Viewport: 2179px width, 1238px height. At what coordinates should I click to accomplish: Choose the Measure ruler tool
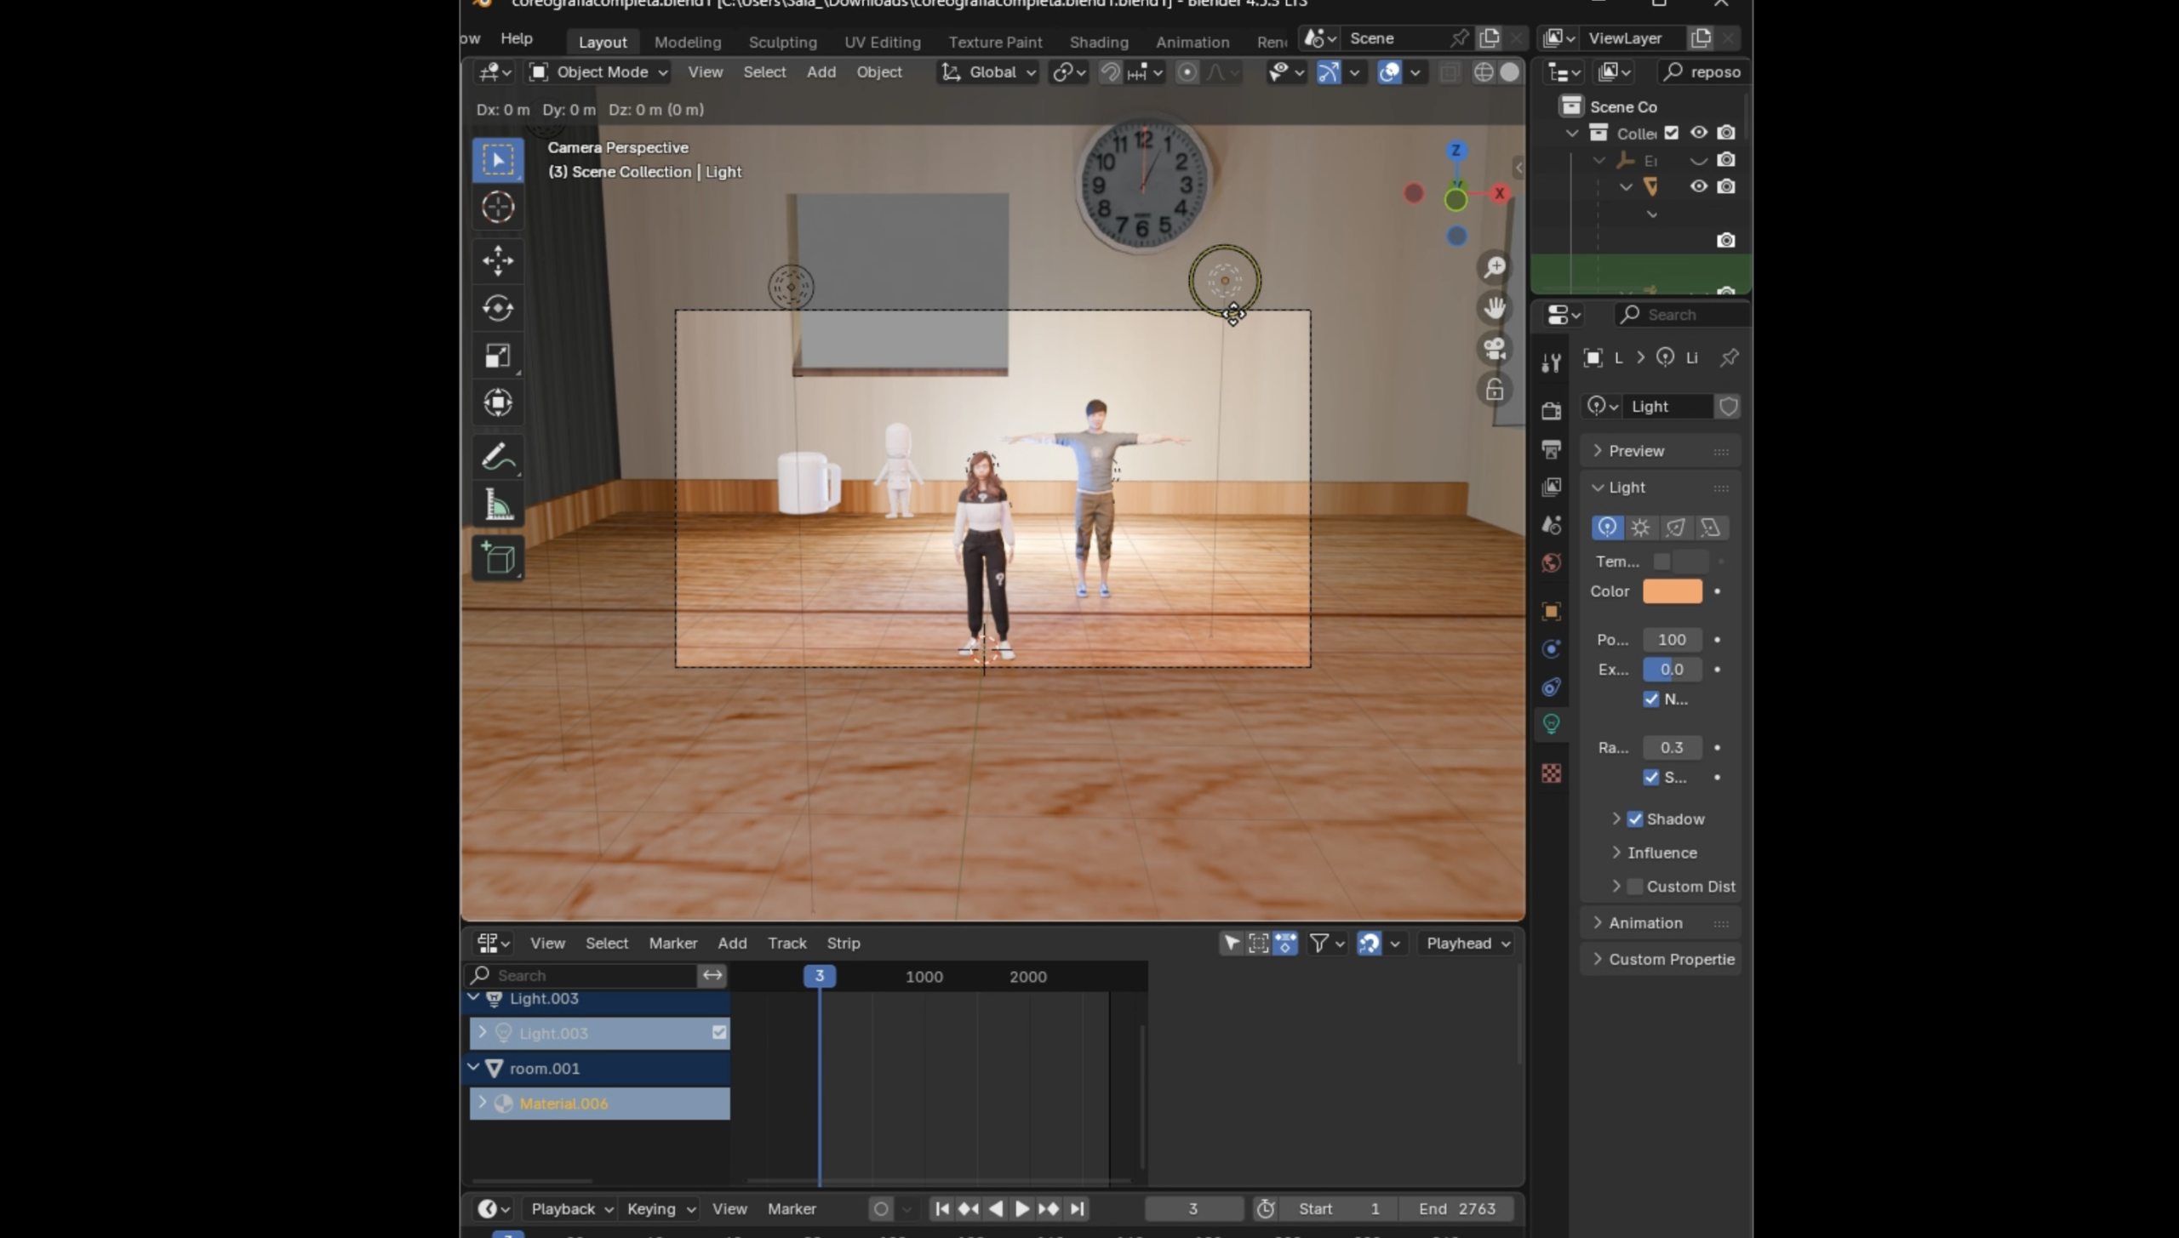click(x=498, y=505)
